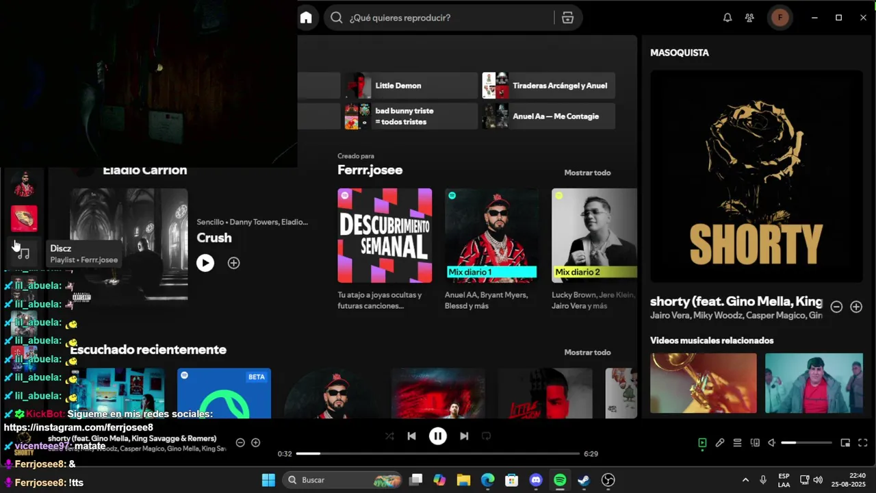
Task: Open the user profile avatar menu
Action: [x=780, y=18]
